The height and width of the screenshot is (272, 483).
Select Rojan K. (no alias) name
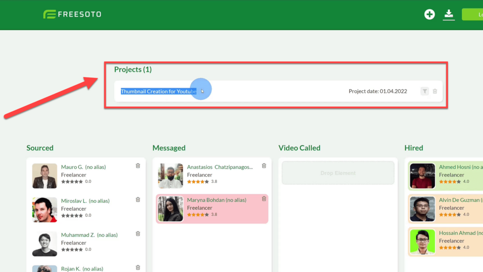pos(82,269)
